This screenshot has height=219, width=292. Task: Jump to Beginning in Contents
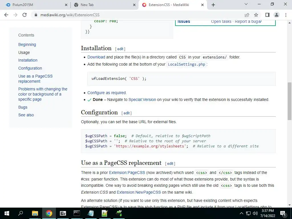pyautogui.click(x=27, y=44)
